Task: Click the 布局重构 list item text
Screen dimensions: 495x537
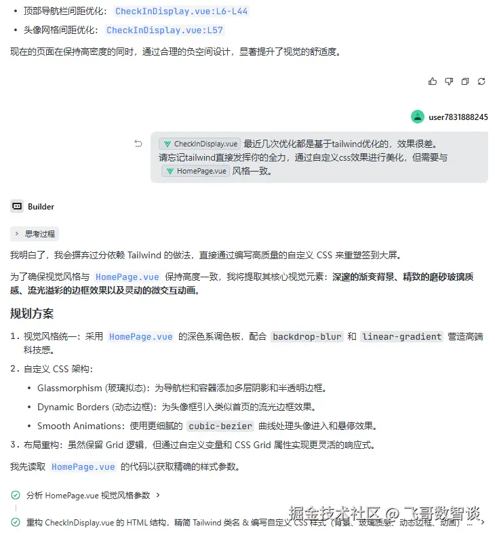Action: pos(199,445)
